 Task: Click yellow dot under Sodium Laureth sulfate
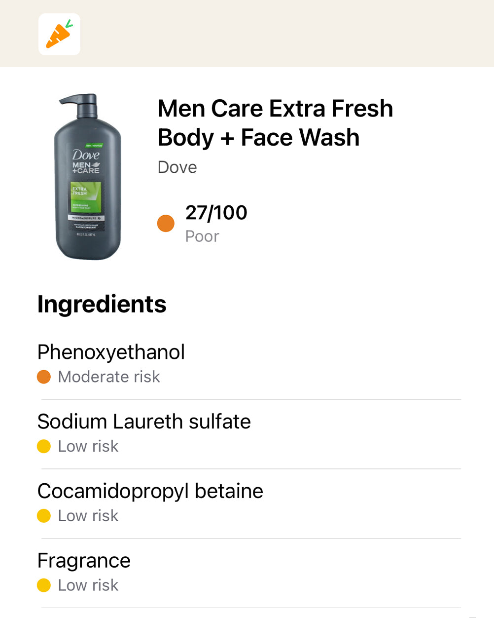(x=44, y=447)
